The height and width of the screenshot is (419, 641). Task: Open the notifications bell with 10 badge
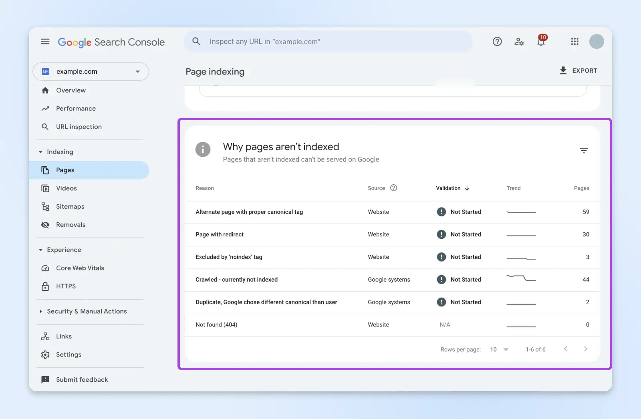pyautogui.click(x=541, y=42)
